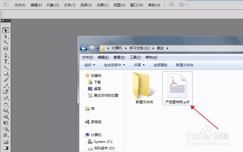Expand arrow after 计算机 in path
The image size is (243, 152).
[126, 48]
